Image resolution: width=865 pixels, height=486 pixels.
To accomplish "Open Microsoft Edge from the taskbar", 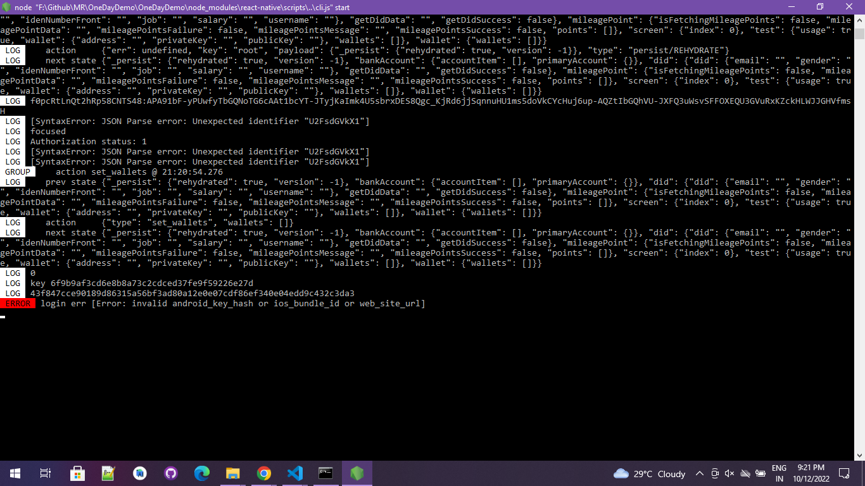I will point(201,473).
